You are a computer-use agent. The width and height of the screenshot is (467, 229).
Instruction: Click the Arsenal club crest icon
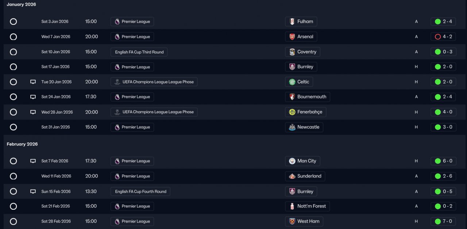[x=292, y=37]
